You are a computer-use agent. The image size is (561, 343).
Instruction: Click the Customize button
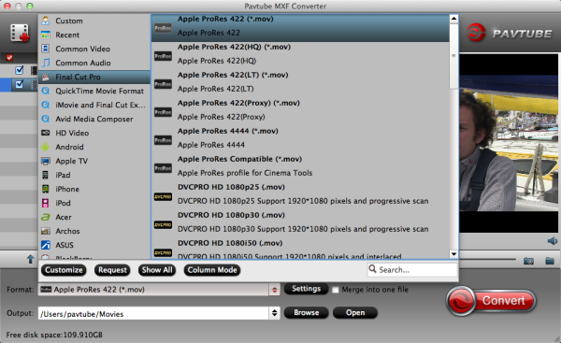pos(64,270)
